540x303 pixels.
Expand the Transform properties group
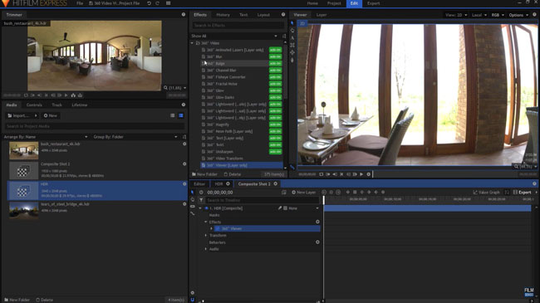pos(206,236)
